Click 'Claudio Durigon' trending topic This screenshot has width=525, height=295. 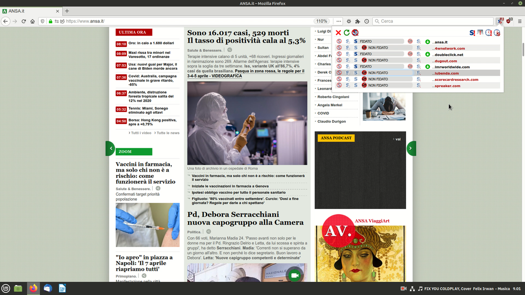tap(331, 122)
